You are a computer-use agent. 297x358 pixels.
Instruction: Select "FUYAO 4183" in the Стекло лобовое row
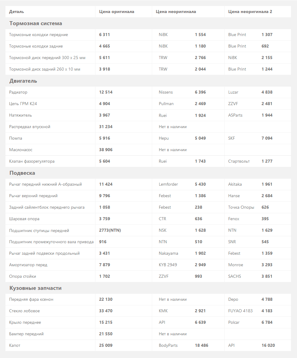tap(240, 311)
